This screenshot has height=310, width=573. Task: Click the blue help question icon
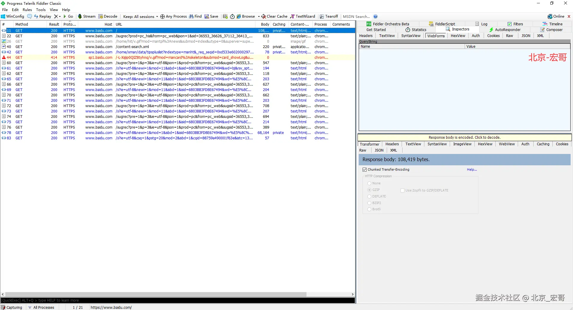pos(375,16)
